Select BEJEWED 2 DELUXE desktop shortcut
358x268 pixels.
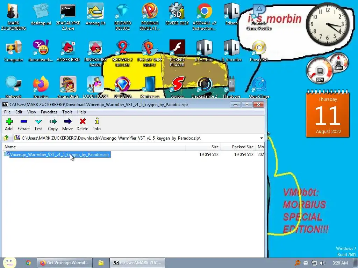tap(123, 53)
